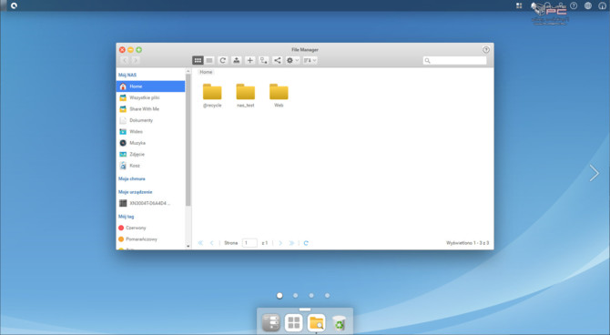
Task: Go to last page in pagination
Action: (291, 243)
